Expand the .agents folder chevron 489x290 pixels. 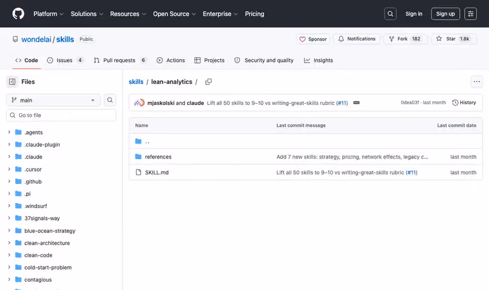click(x=10, y=132)
